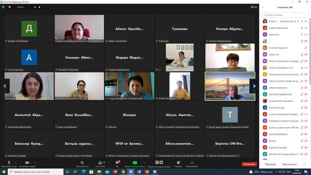The width and height of the screenshot is (311, 175).
Task: Stop camera with Остановить видео button
Action: pos(27,163)
